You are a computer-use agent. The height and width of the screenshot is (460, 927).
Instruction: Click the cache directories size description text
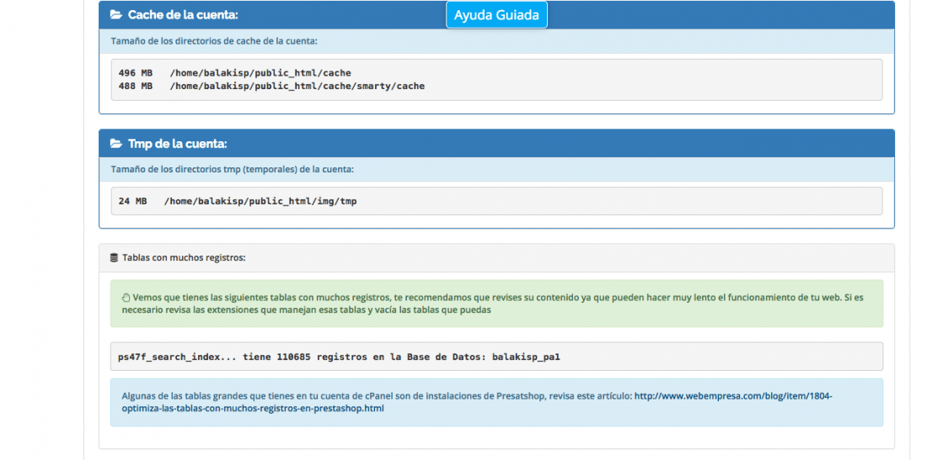coord(214,41)
